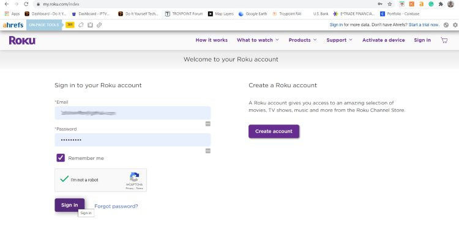Click the ahrefs disable circle-slash icon
Image resolution: width=459 pixels, height=238 pixels.
tap(446, 25)
